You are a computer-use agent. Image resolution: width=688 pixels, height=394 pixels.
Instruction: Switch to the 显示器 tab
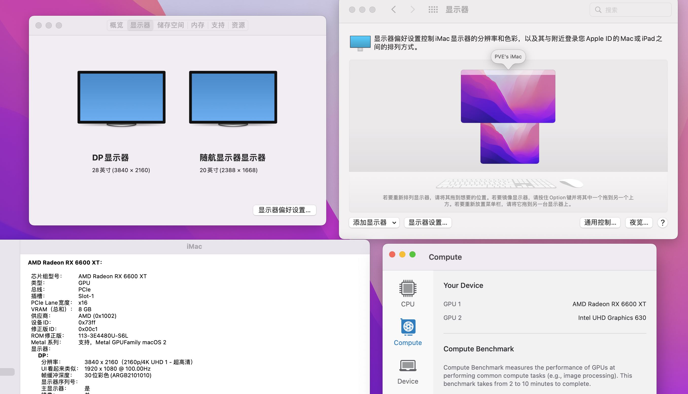coord(140,25)
